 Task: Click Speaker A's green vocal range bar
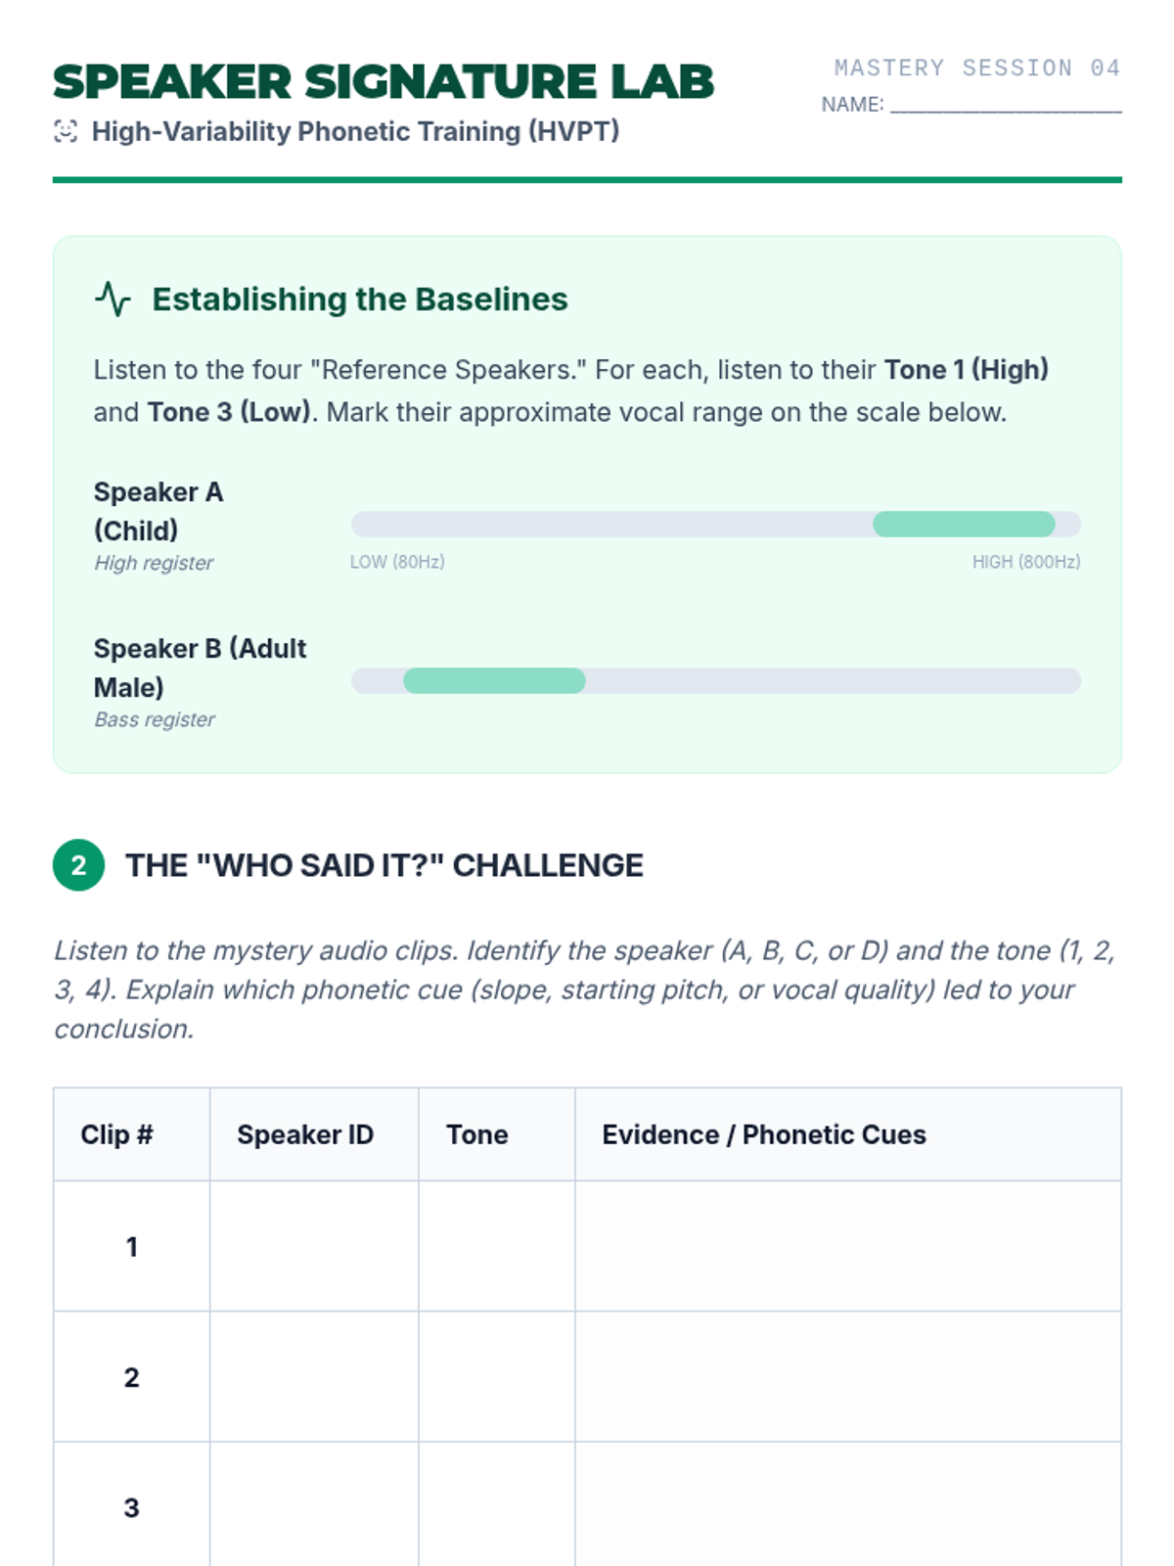click(x=963, y=525)
